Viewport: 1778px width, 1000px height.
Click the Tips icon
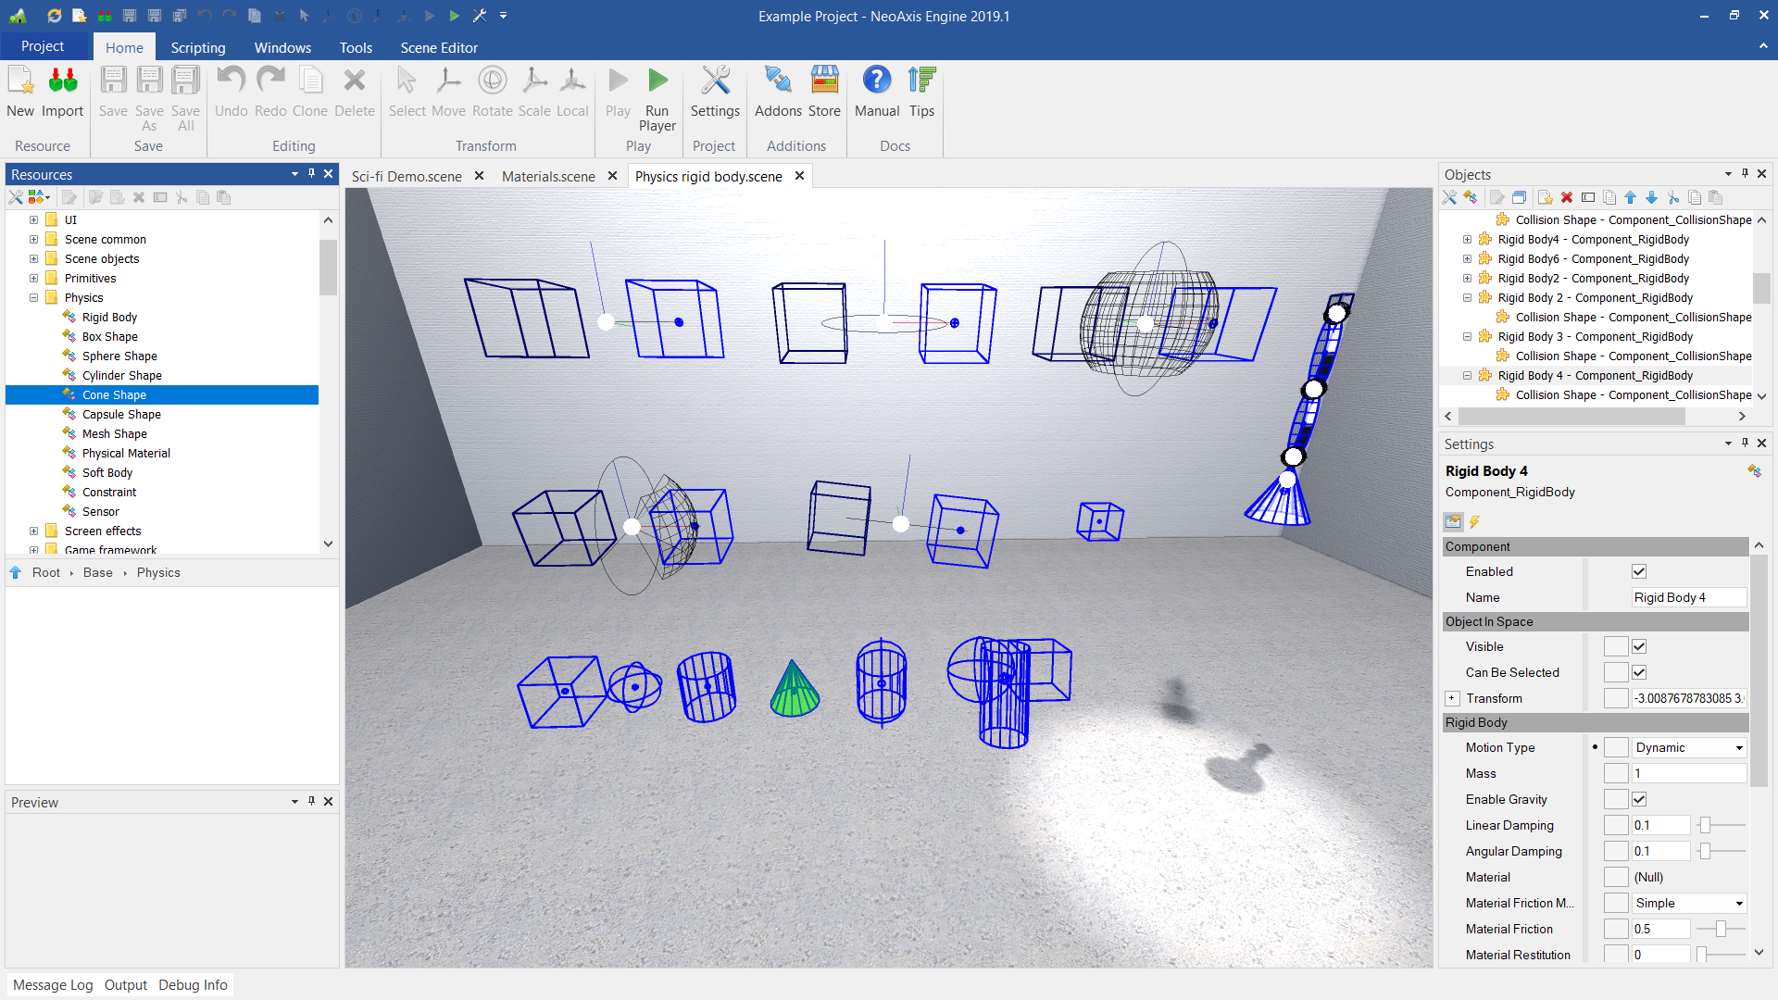coord(921,81)
